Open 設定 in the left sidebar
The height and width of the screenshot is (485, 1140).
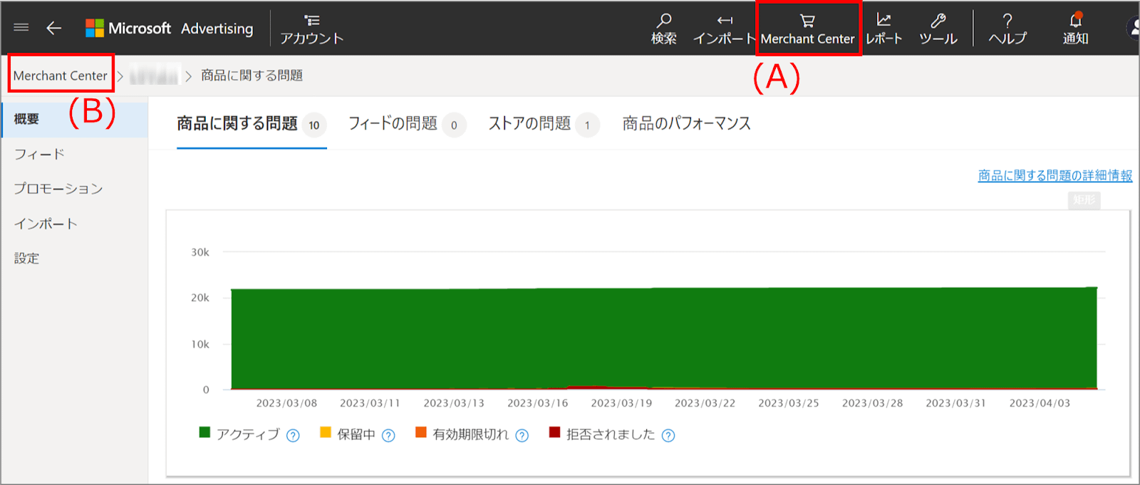(x=26, y=259)
